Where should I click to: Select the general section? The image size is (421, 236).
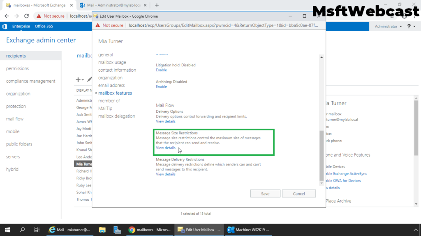(x=106, y=54)
